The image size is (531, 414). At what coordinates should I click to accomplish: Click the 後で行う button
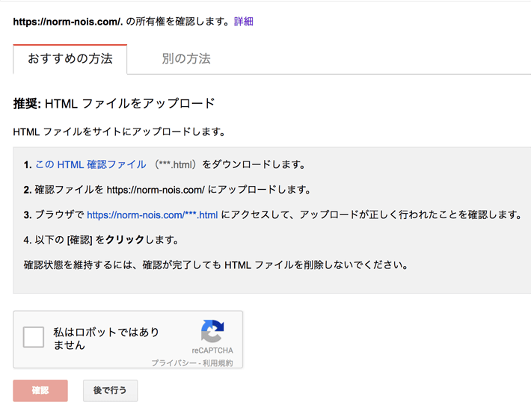(x=110, y=390)
